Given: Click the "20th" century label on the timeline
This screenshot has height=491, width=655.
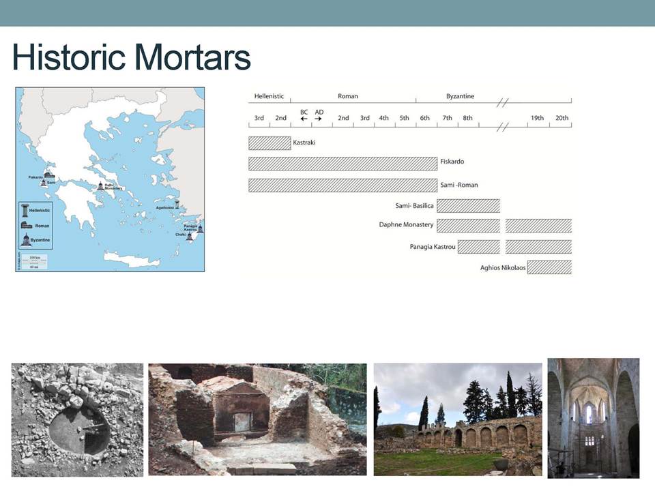Looking at the screenshot, I should tap(562, 118).
